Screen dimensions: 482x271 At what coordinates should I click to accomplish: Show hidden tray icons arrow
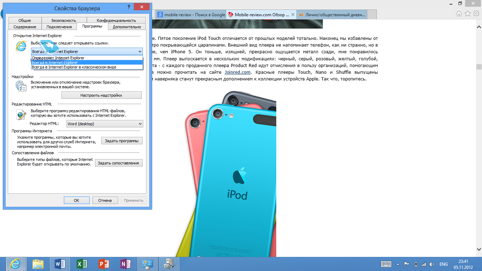tap(398, 264)
